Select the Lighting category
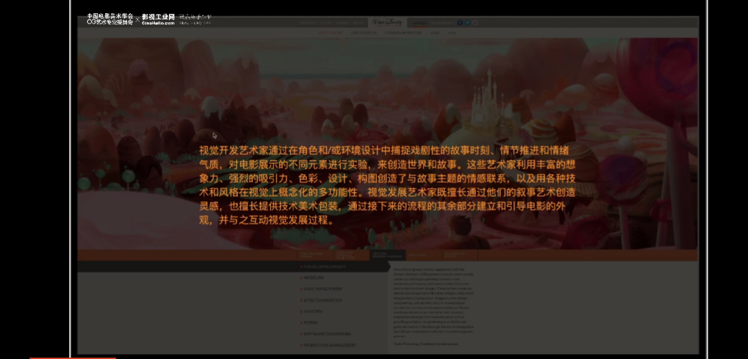 coord(312,311)
